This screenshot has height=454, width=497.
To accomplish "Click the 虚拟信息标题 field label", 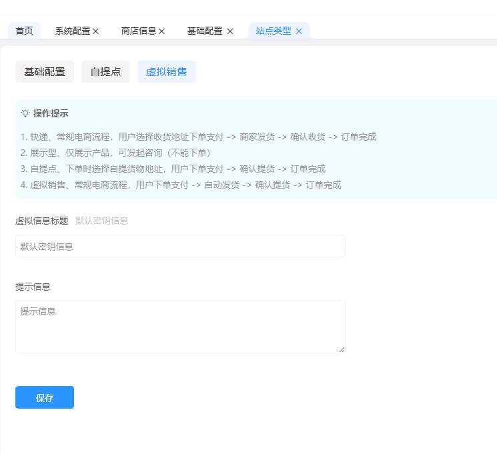I will pos(41,221).
